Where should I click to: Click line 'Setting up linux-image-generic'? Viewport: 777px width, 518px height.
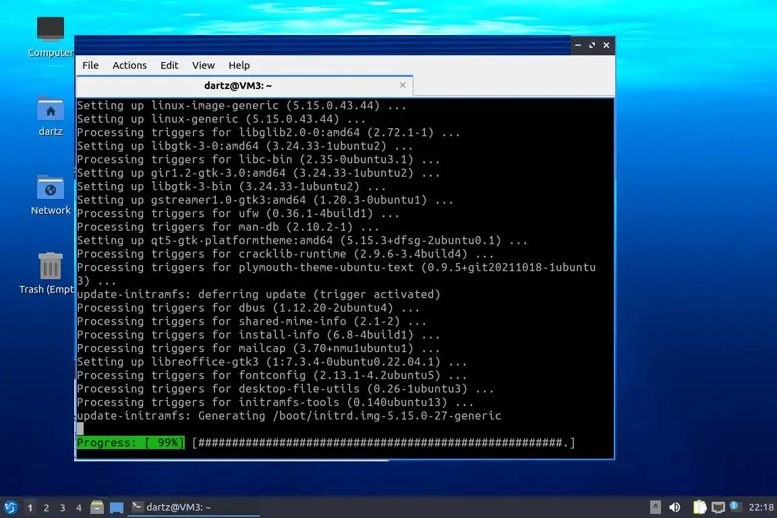[241, 106]
